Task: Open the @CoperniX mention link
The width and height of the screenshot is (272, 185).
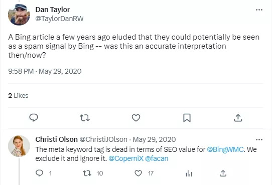Action: 126,158
